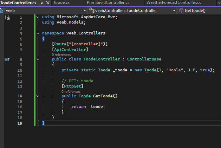221x148 pixels.
Task: Close the ToodeController.cs tab
Action: (x=47, y=3)
